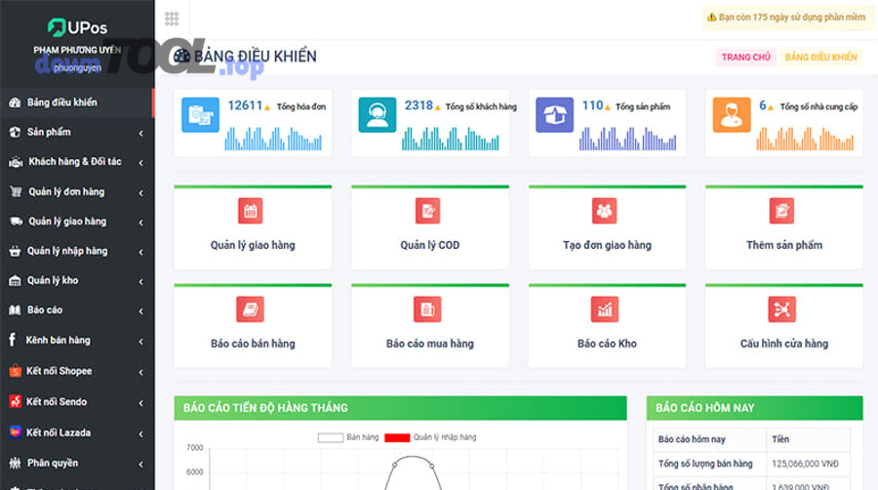Click the BẢNG ĐIỀU KHIỂN breadcrumb link
This screenshot has width=878, height=490.
(x=820, y=58)
